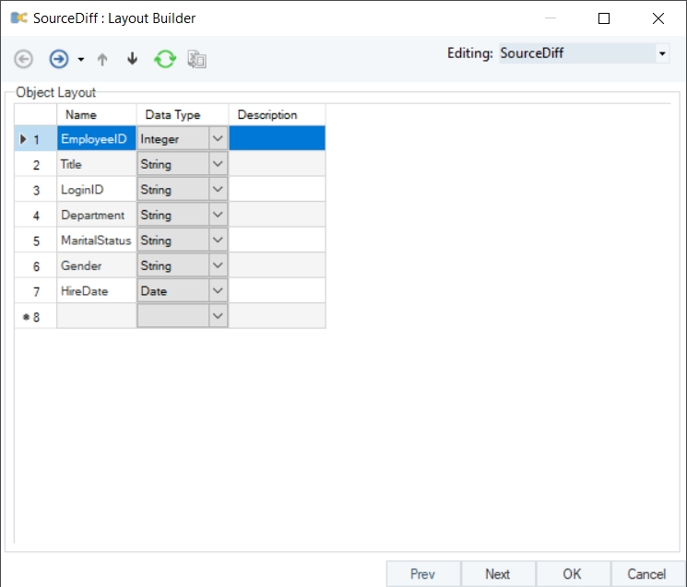
Task: Select the Description column header
Action: point(267,115)
